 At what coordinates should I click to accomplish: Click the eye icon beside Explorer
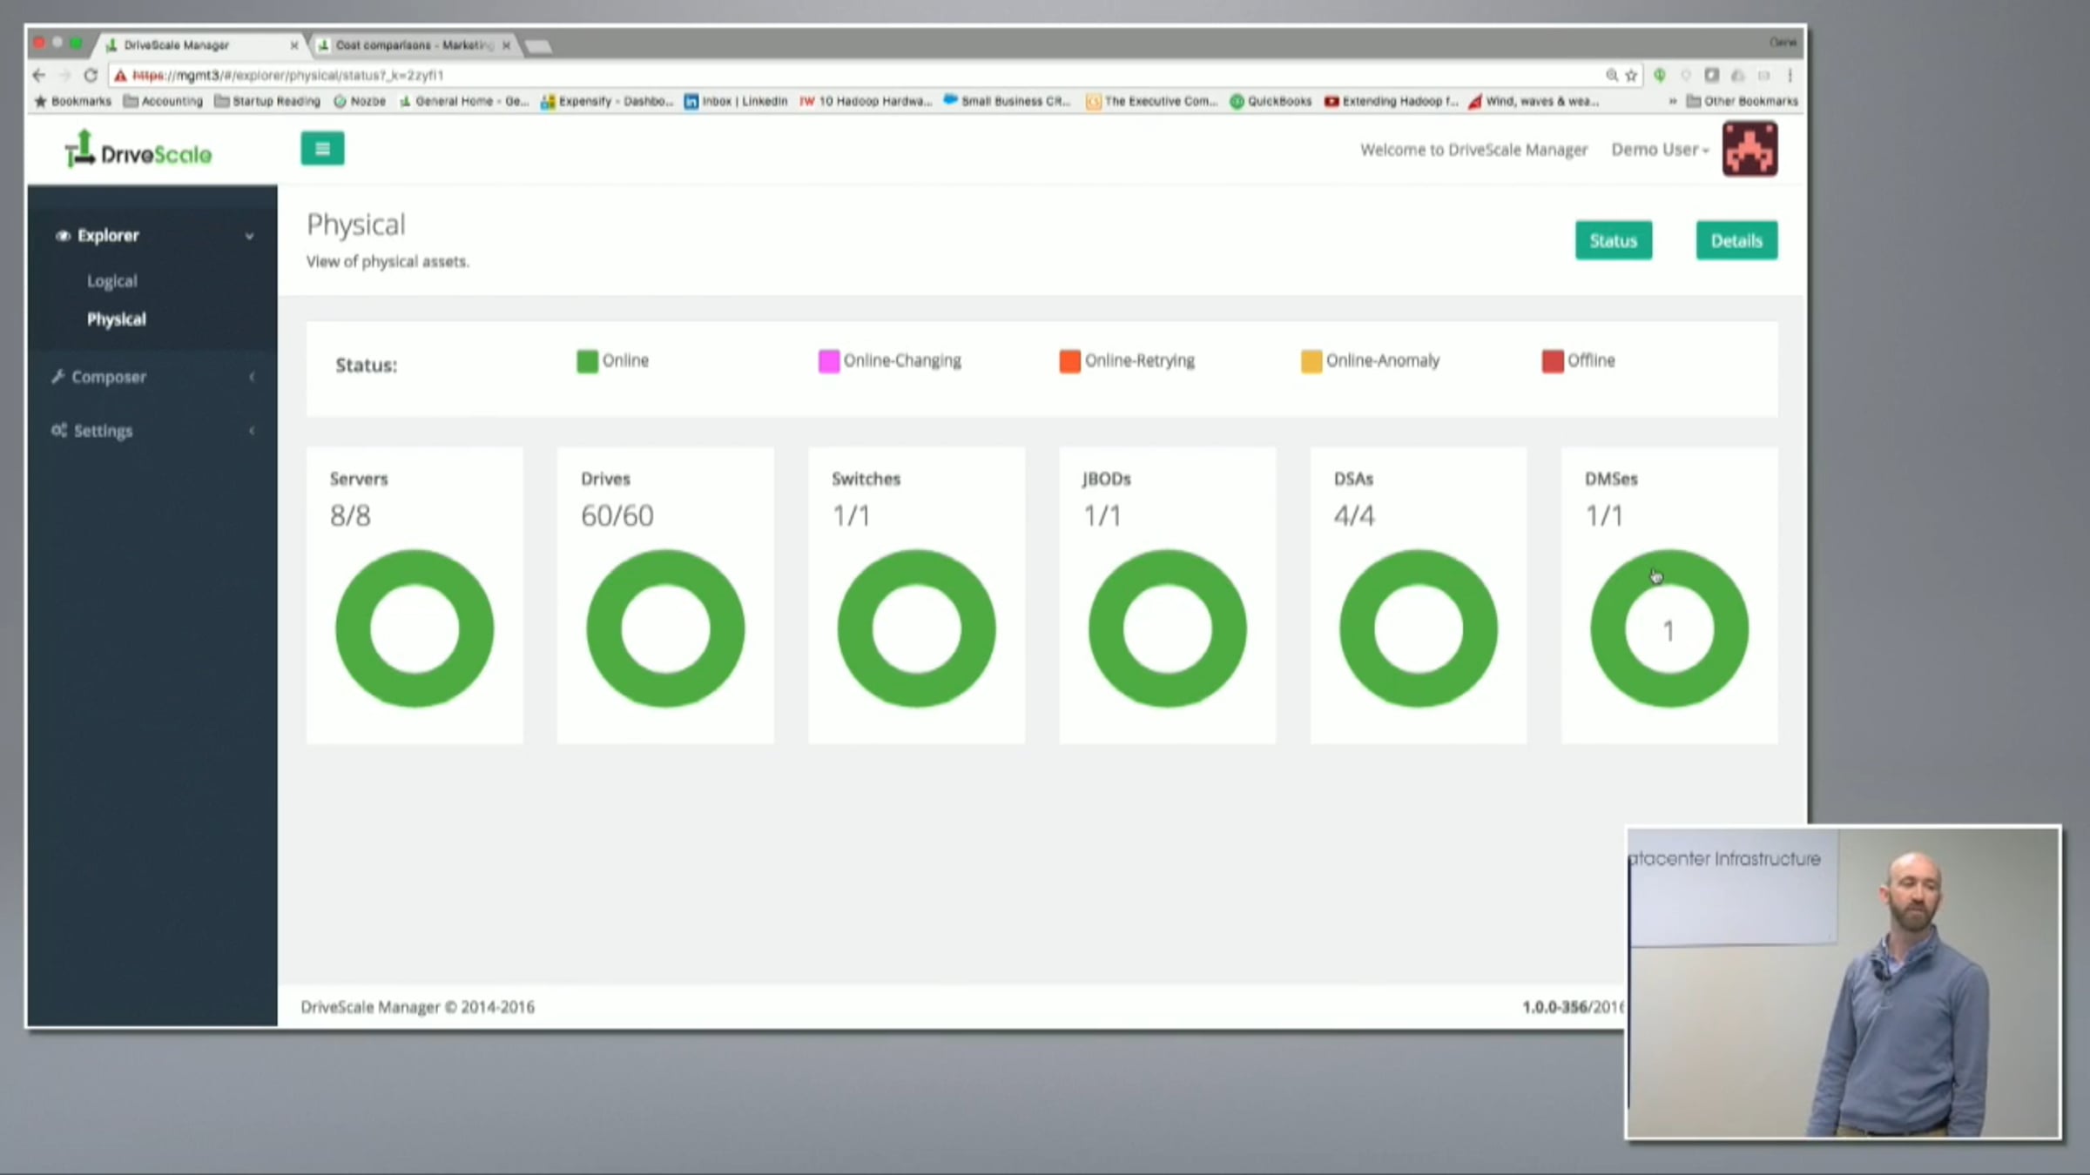pyautogui.click(x=62, y=236)
